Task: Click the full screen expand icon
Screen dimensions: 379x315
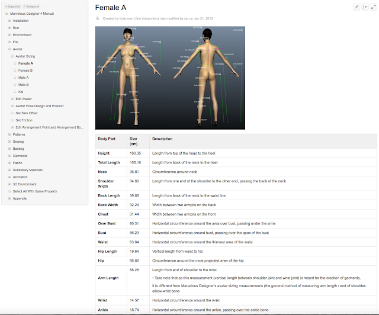Action: [374, 7]
